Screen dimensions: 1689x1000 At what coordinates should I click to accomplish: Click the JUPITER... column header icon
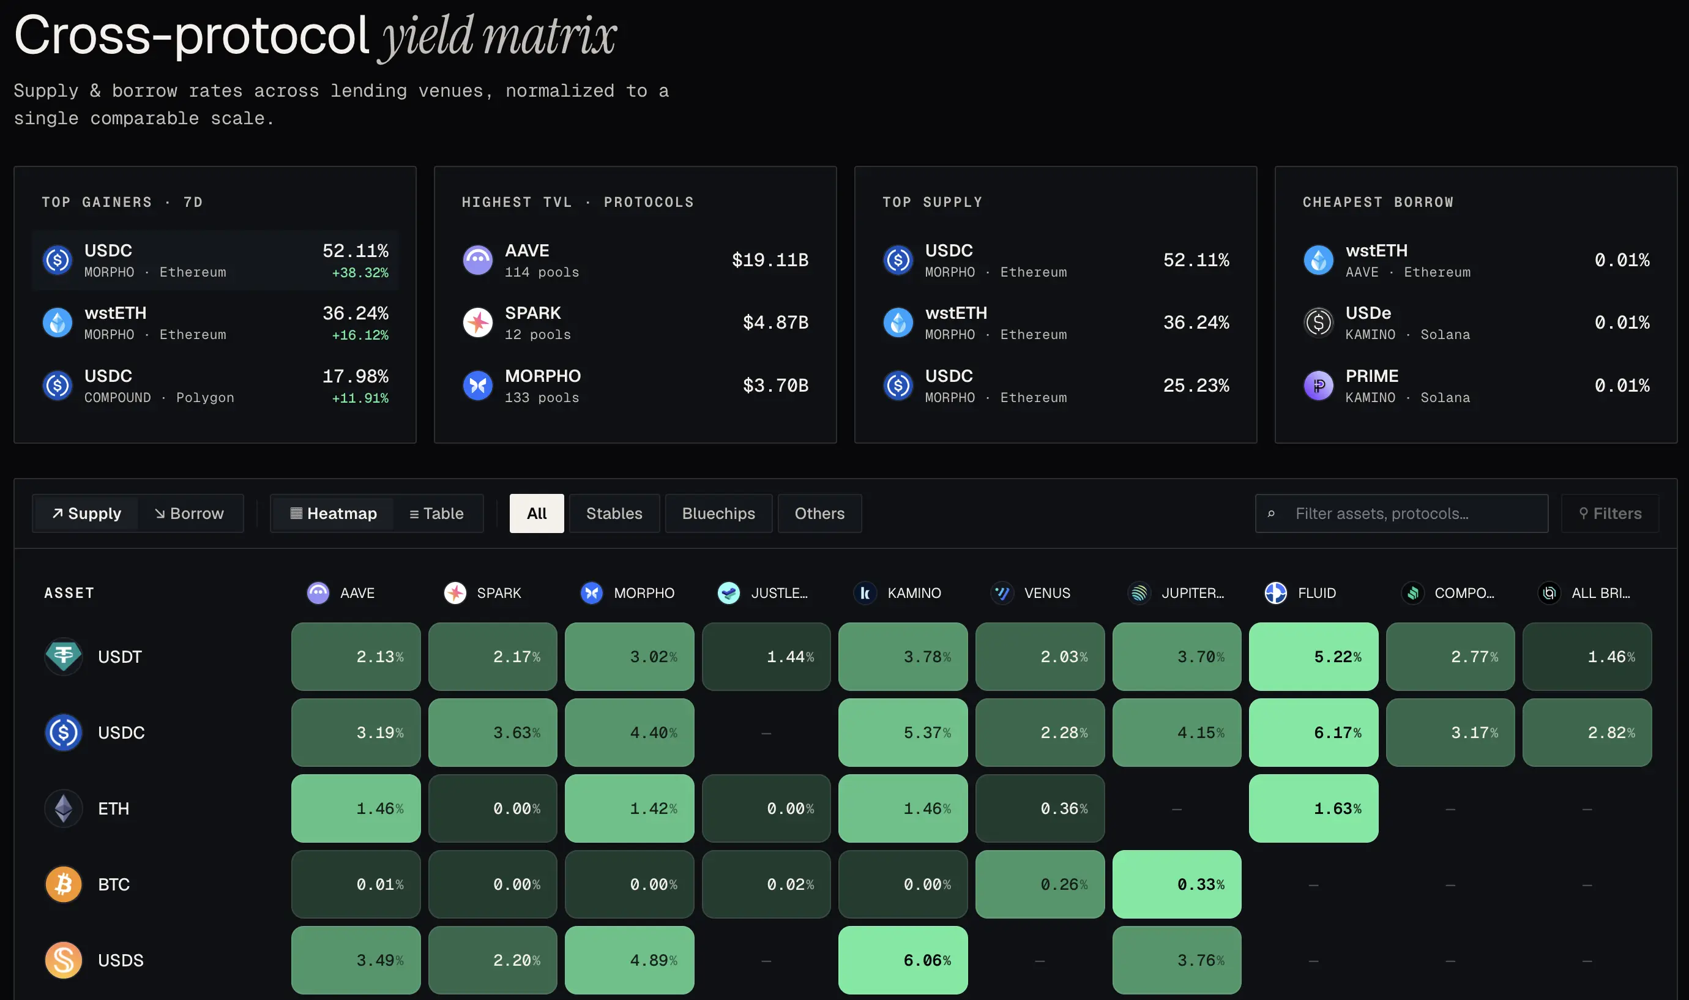click(x=1139, y=593)
